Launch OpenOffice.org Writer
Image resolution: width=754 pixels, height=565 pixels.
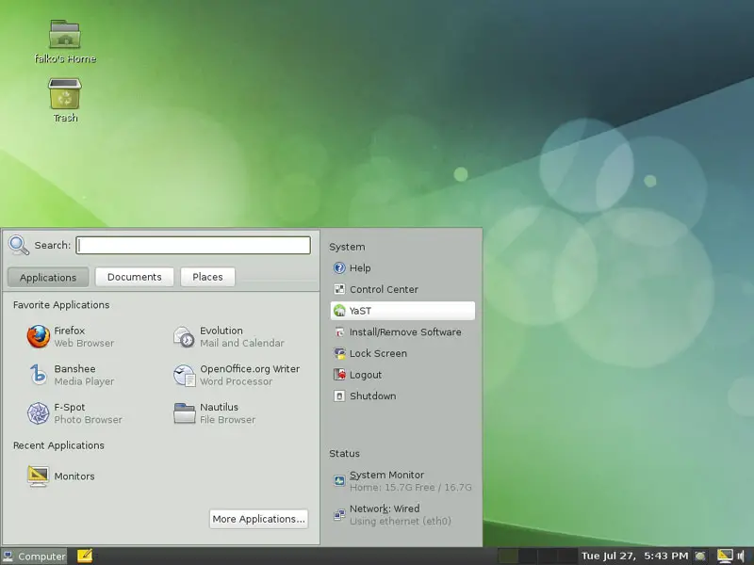pyautogui.click(x=237, y=375)
